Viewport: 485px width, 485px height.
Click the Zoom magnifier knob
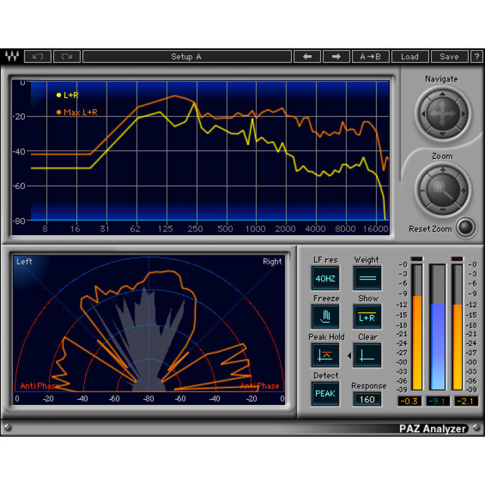click(442, 190)
